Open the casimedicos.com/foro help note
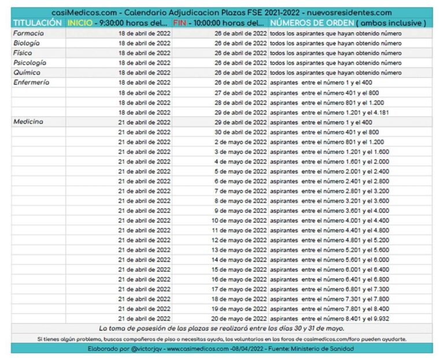Screen dimensions: 444x358 click(222, 339)
